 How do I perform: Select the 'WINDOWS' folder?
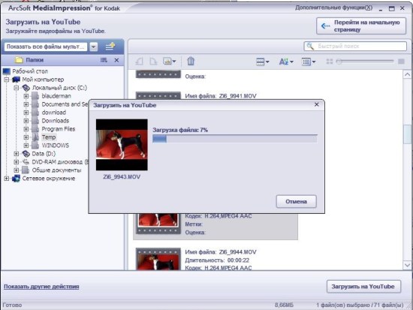pos(56,146)
